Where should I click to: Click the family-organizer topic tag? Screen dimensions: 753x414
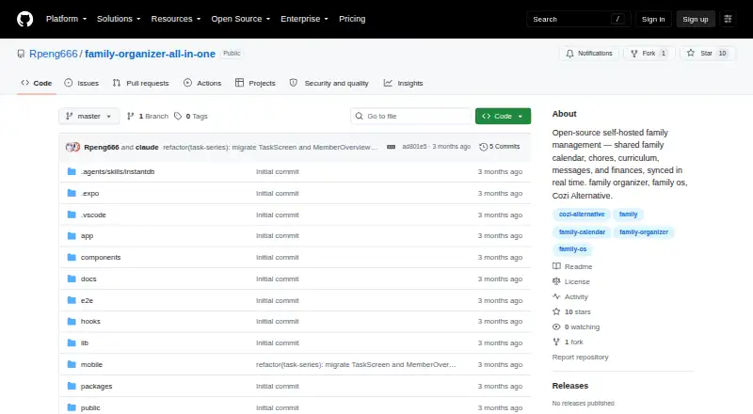[644, 232]
